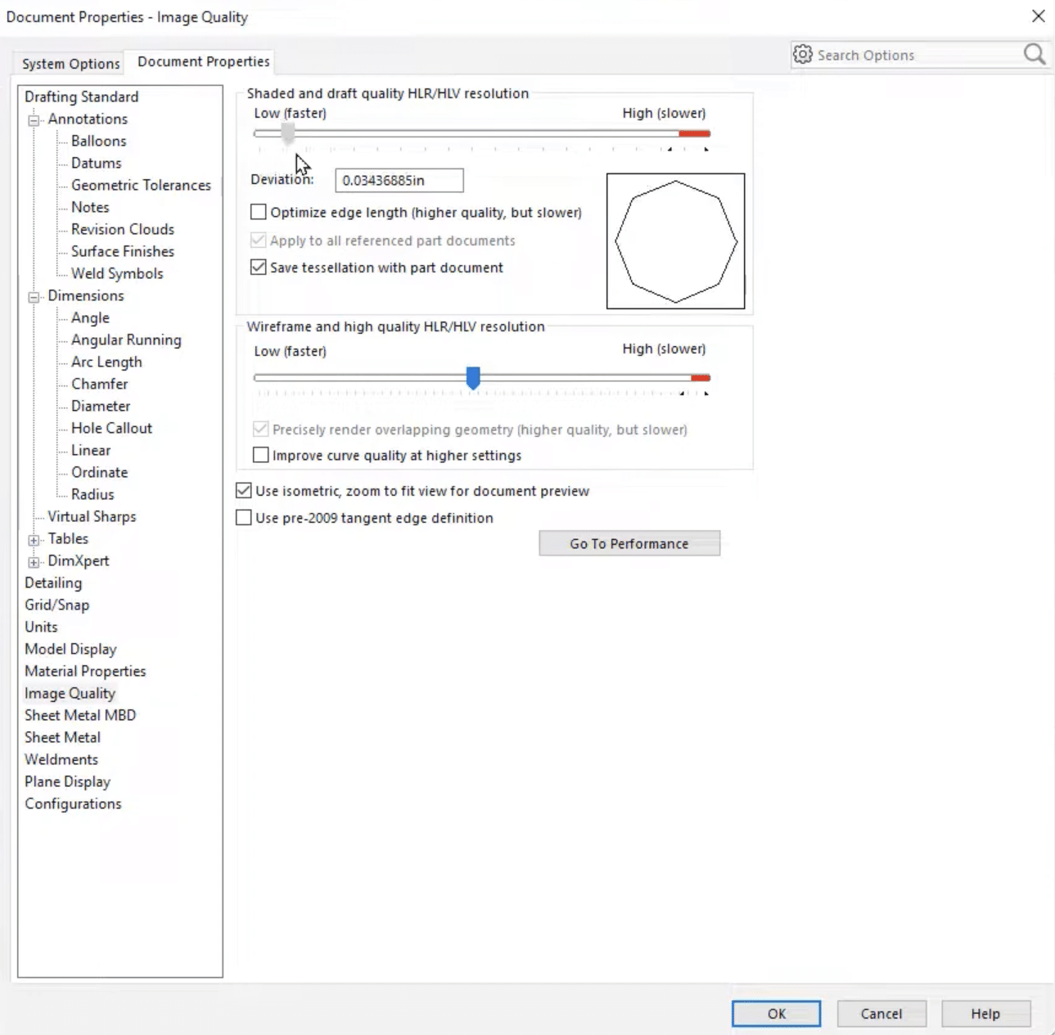Click the wireframe HLR resolution slider handle
The width and height of the screenshot is (1055, 1035).
click(475, 378)
